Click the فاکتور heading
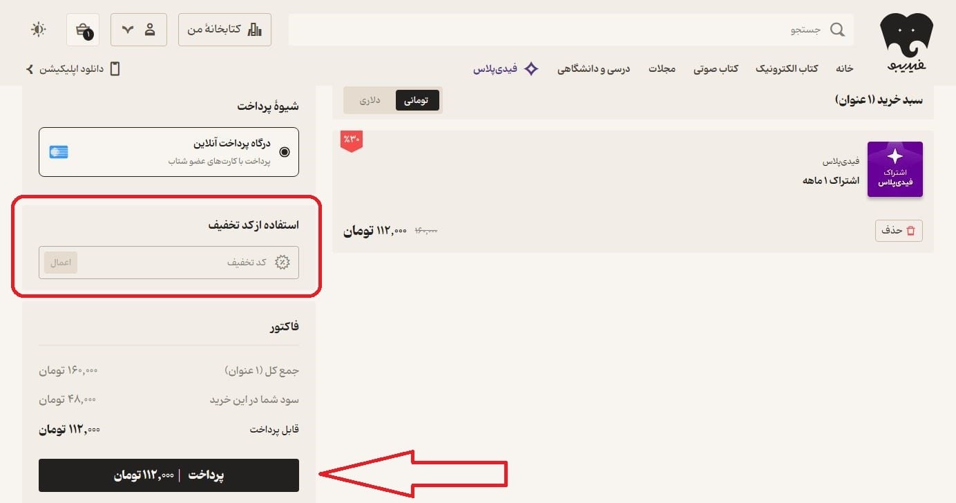 (x=284, y=326)
